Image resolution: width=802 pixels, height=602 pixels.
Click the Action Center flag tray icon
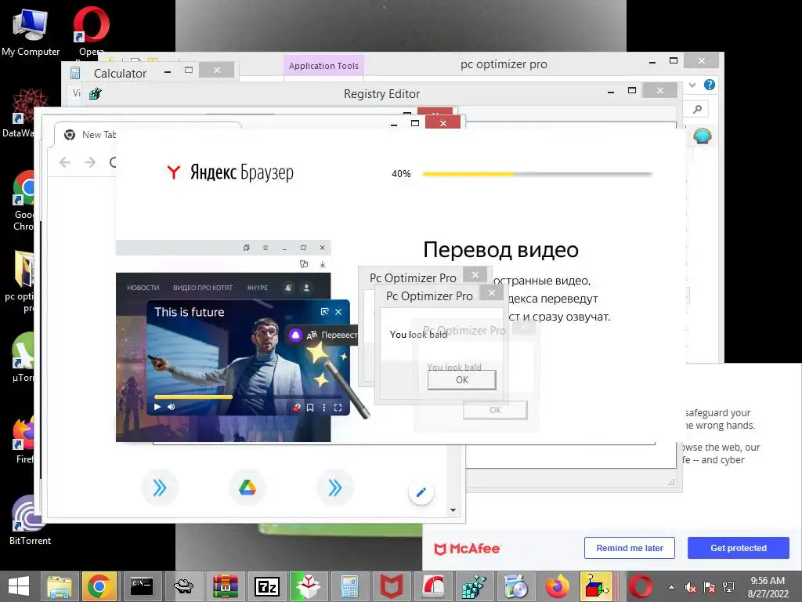click(710, 587)
